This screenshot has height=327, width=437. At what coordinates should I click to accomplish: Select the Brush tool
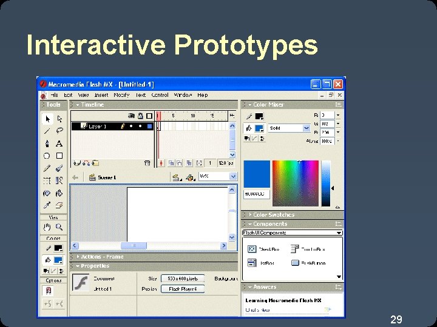coord(59,168)
